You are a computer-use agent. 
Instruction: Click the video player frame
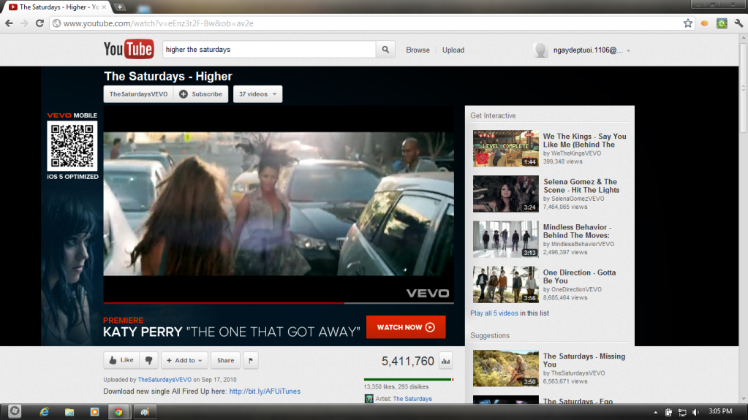(x=279, y=204)
